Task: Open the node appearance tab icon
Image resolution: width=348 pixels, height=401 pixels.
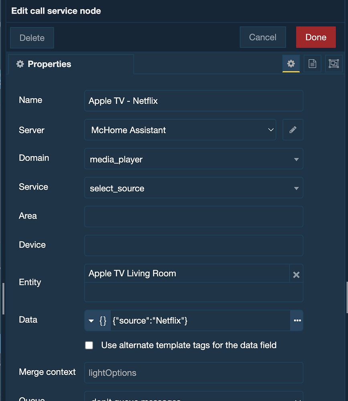Action: click(x=334, y=64)
